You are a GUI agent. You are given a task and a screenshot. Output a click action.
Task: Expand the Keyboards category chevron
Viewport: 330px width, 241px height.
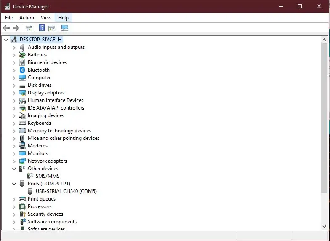14,123
